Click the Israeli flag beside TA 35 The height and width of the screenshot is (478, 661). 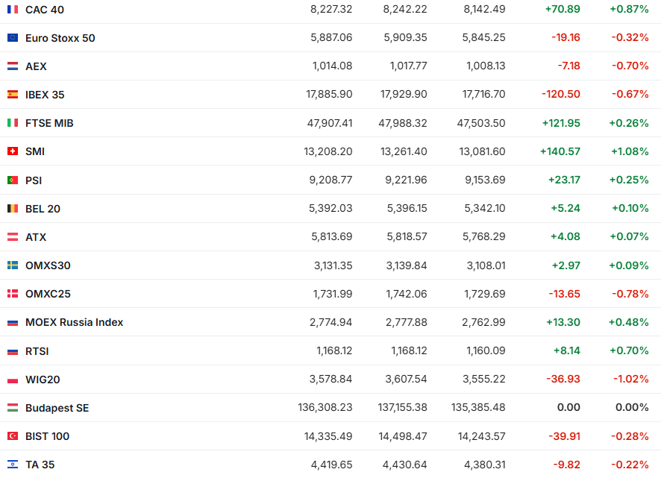(13, 465)
